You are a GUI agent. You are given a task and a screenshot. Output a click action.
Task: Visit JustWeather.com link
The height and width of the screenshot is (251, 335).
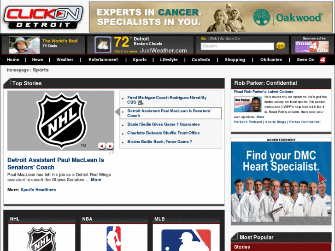[x=163, y=51]
